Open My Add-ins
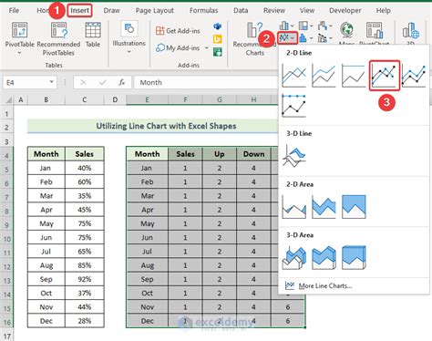Viewport: 432px width, 341px height. click(x=178, y=48)
